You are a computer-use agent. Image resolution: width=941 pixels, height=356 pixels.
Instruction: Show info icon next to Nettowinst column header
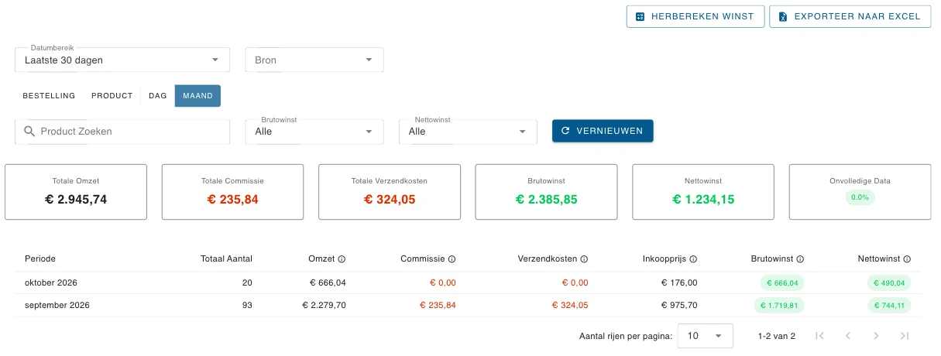click(x=907, y=259)
